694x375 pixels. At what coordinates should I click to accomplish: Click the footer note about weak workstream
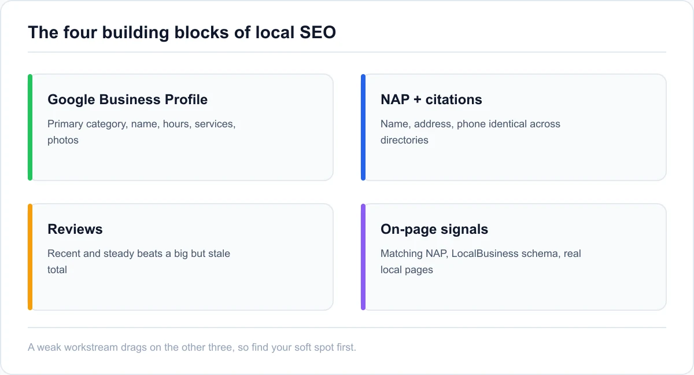tap(192, 348)
